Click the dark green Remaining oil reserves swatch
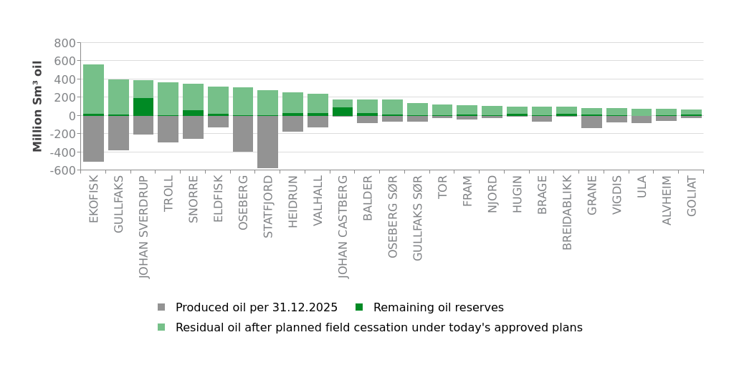The height and width of the screenshot is (365, 734). point(359,308)
